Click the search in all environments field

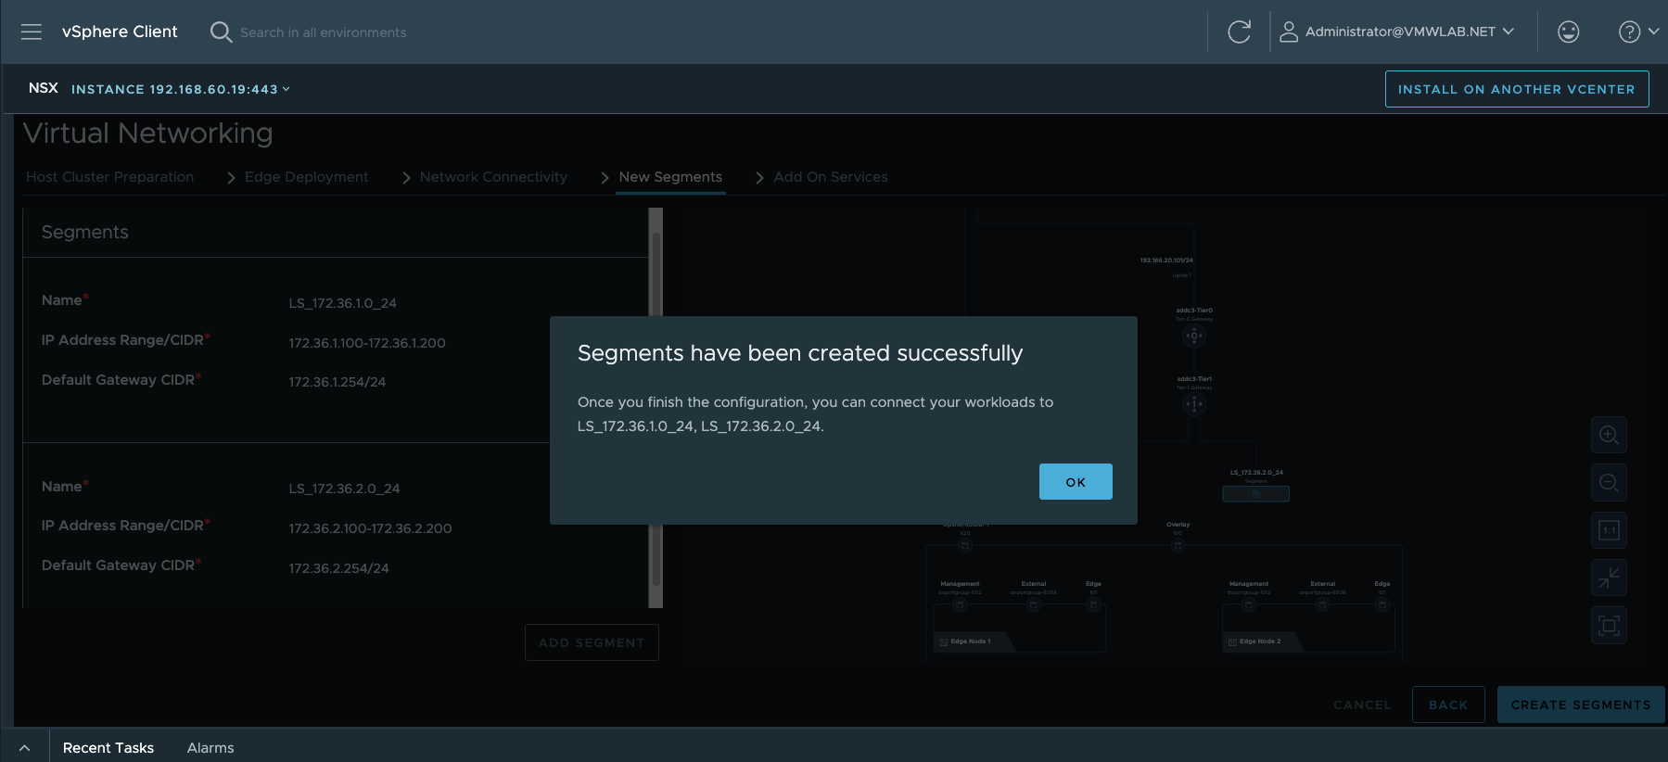[x=324, y=32]
